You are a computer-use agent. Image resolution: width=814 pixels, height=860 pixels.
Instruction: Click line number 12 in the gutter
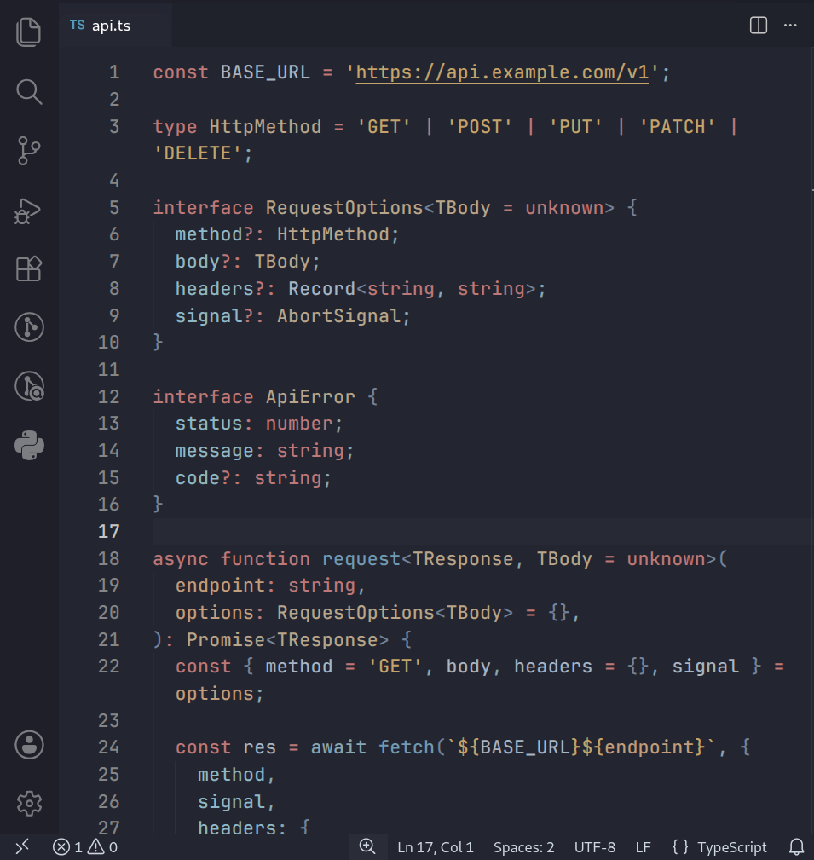(108, 396)
